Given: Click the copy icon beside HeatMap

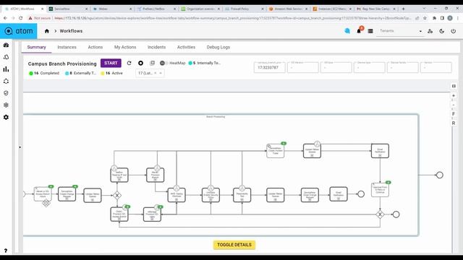Looking at the screenshot, I should (x=152, y=63).
